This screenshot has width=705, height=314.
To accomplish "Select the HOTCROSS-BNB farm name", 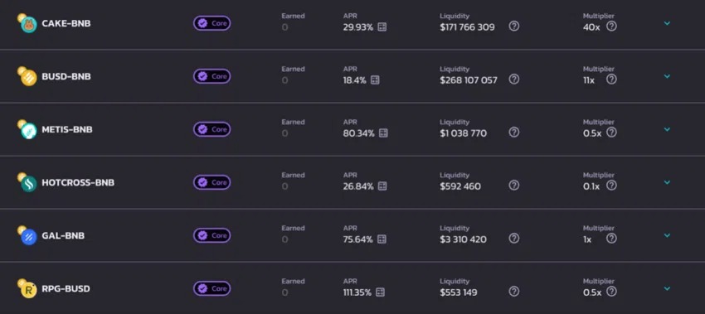I will 78,183.
